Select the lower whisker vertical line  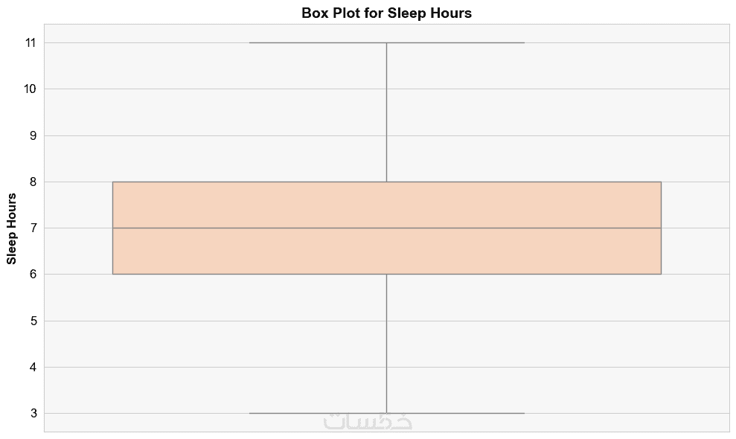tap(386, 342)
